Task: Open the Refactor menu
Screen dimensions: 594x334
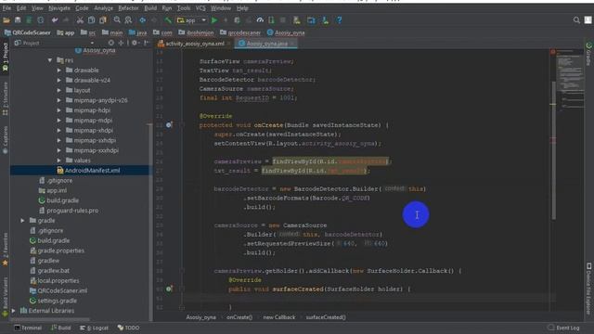Action: [128, 8]
